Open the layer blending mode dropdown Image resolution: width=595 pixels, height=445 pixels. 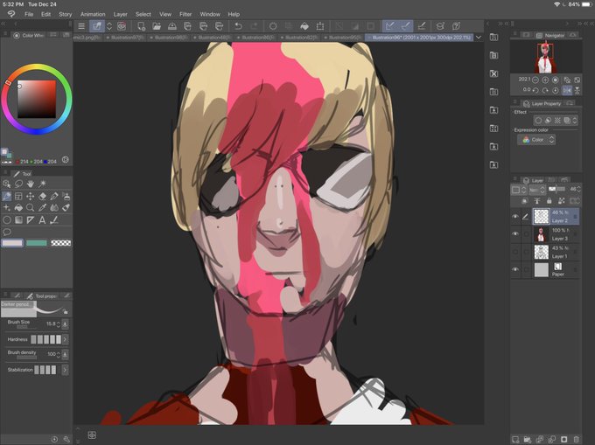(x=537, y=190)
